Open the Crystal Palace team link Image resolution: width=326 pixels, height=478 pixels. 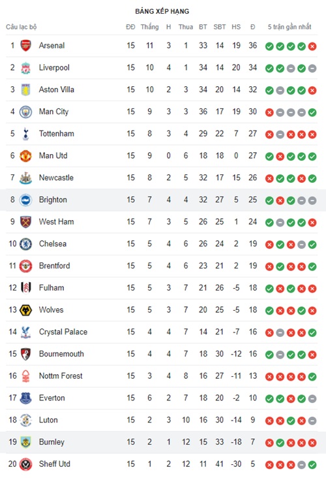point(63,332)
